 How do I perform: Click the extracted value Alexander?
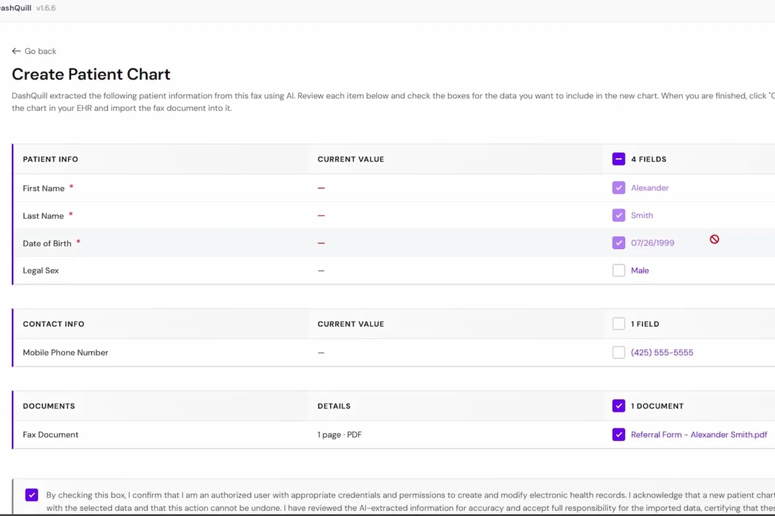pyautogui.click(x=649, y=188)
